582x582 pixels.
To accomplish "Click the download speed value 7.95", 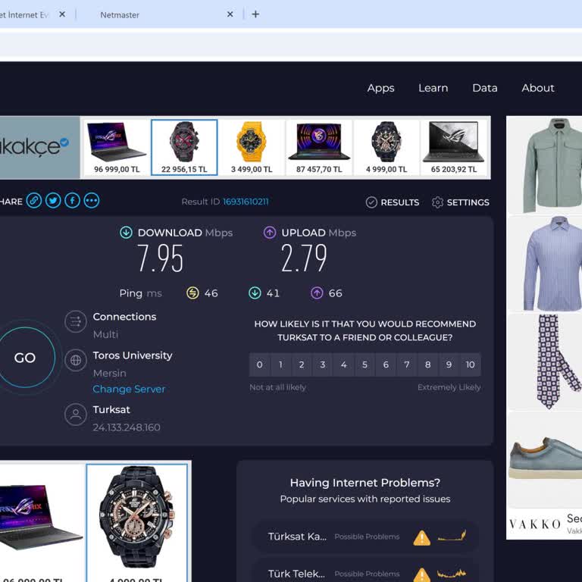I will click(160, 258).
